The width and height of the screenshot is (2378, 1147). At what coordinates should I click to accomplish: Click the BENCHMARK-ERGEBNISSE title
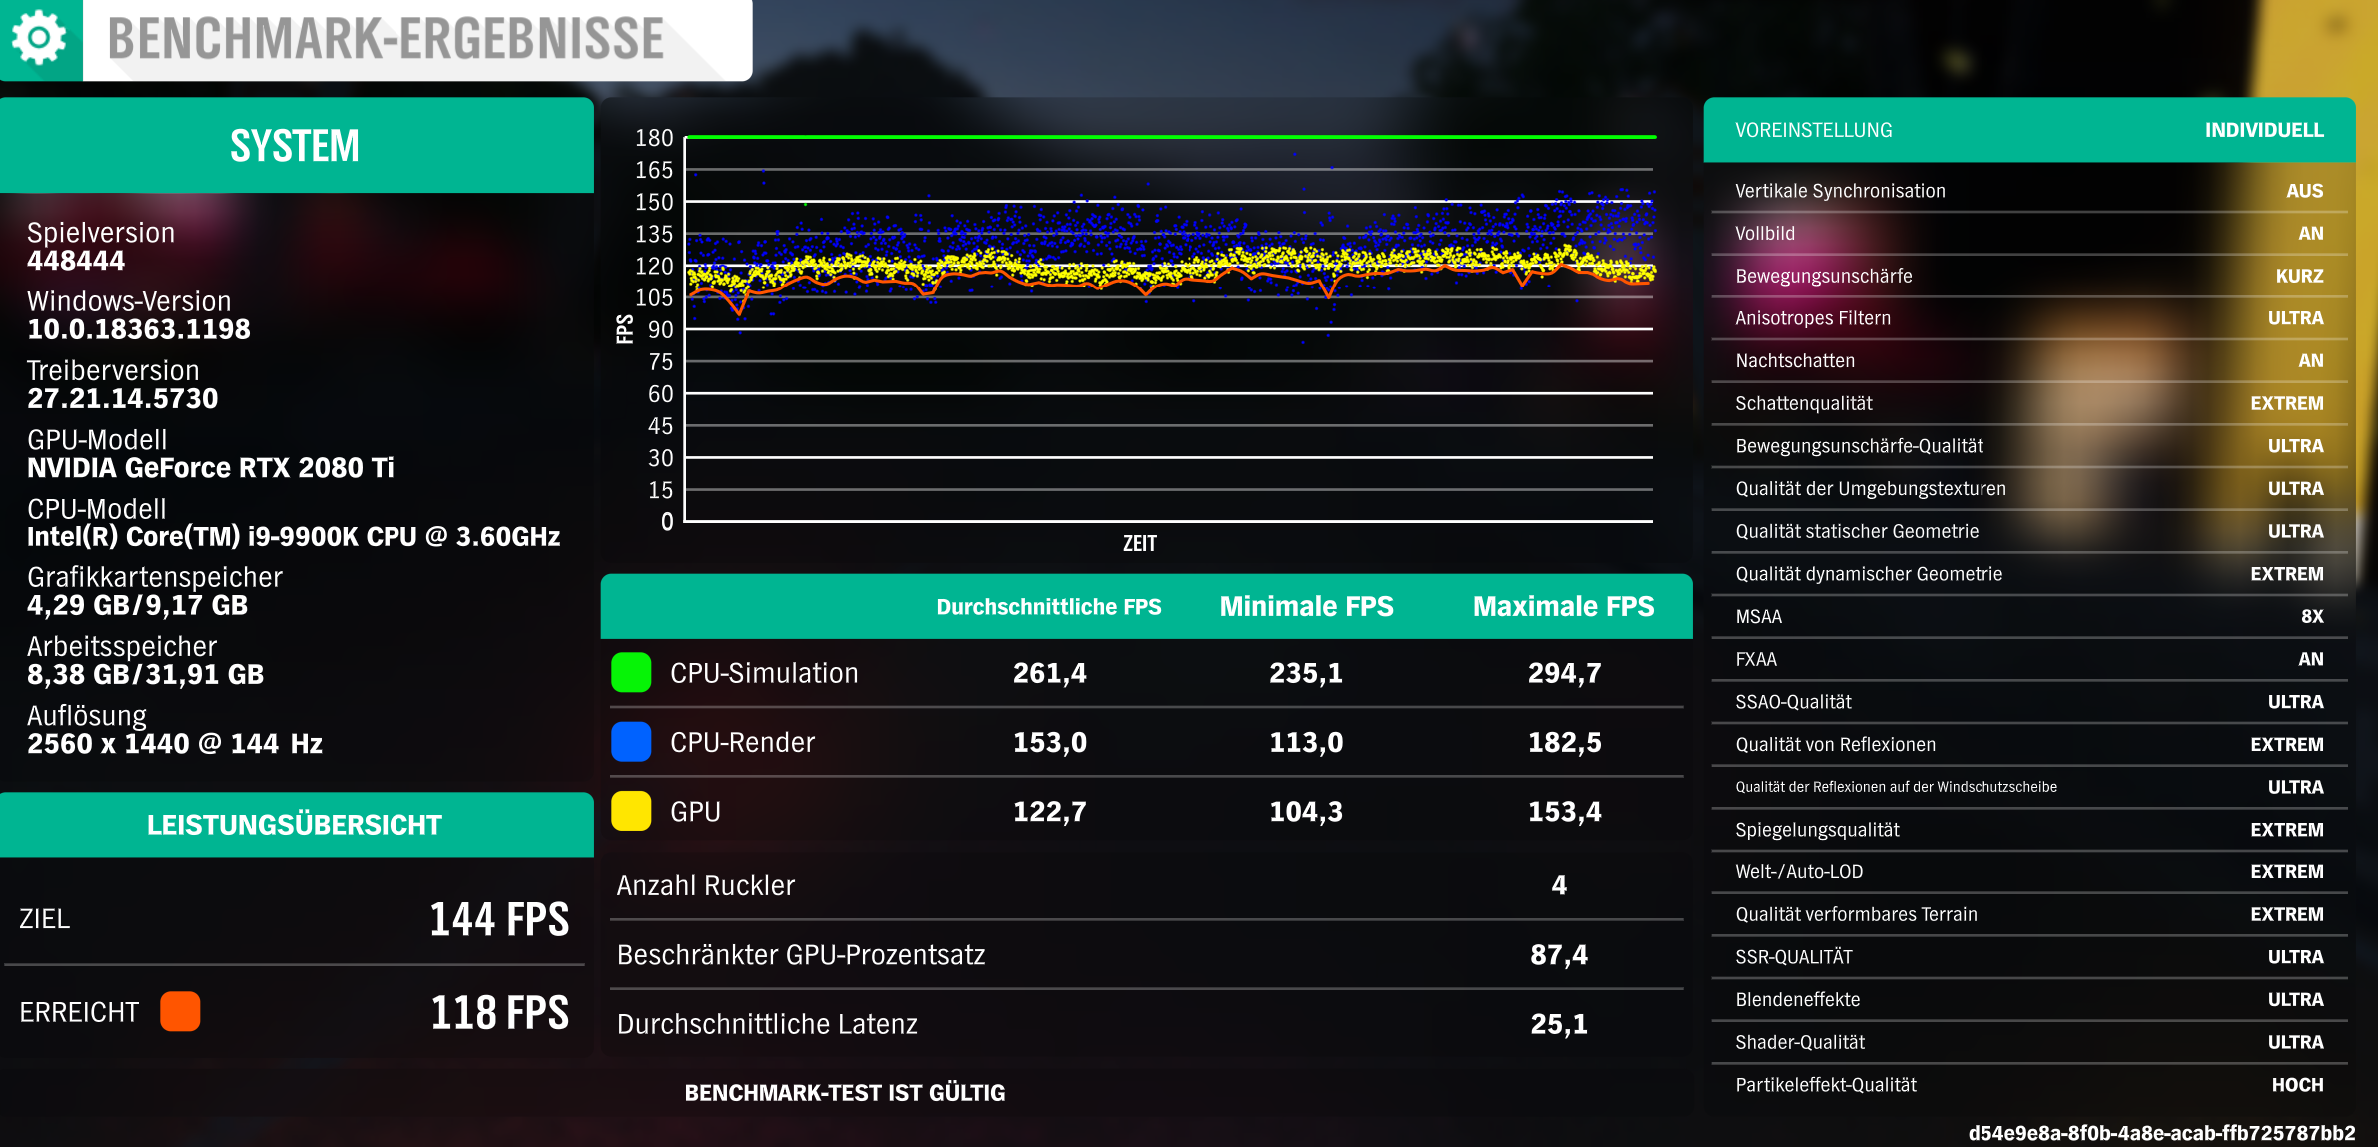(x=386, y=40)
